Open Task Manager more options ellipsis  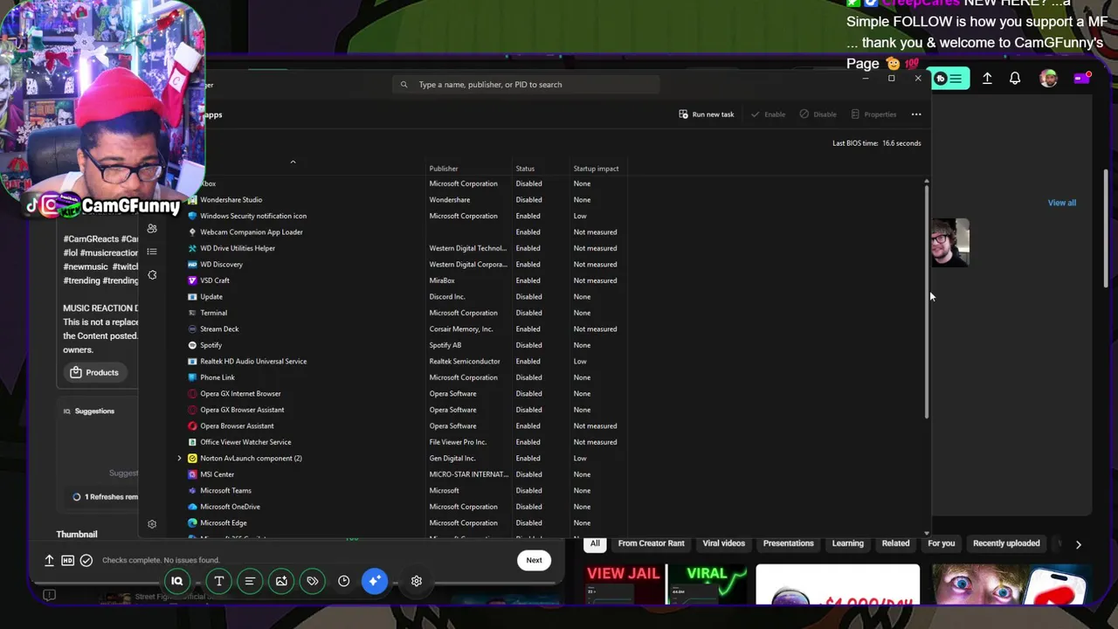point(916,114)
